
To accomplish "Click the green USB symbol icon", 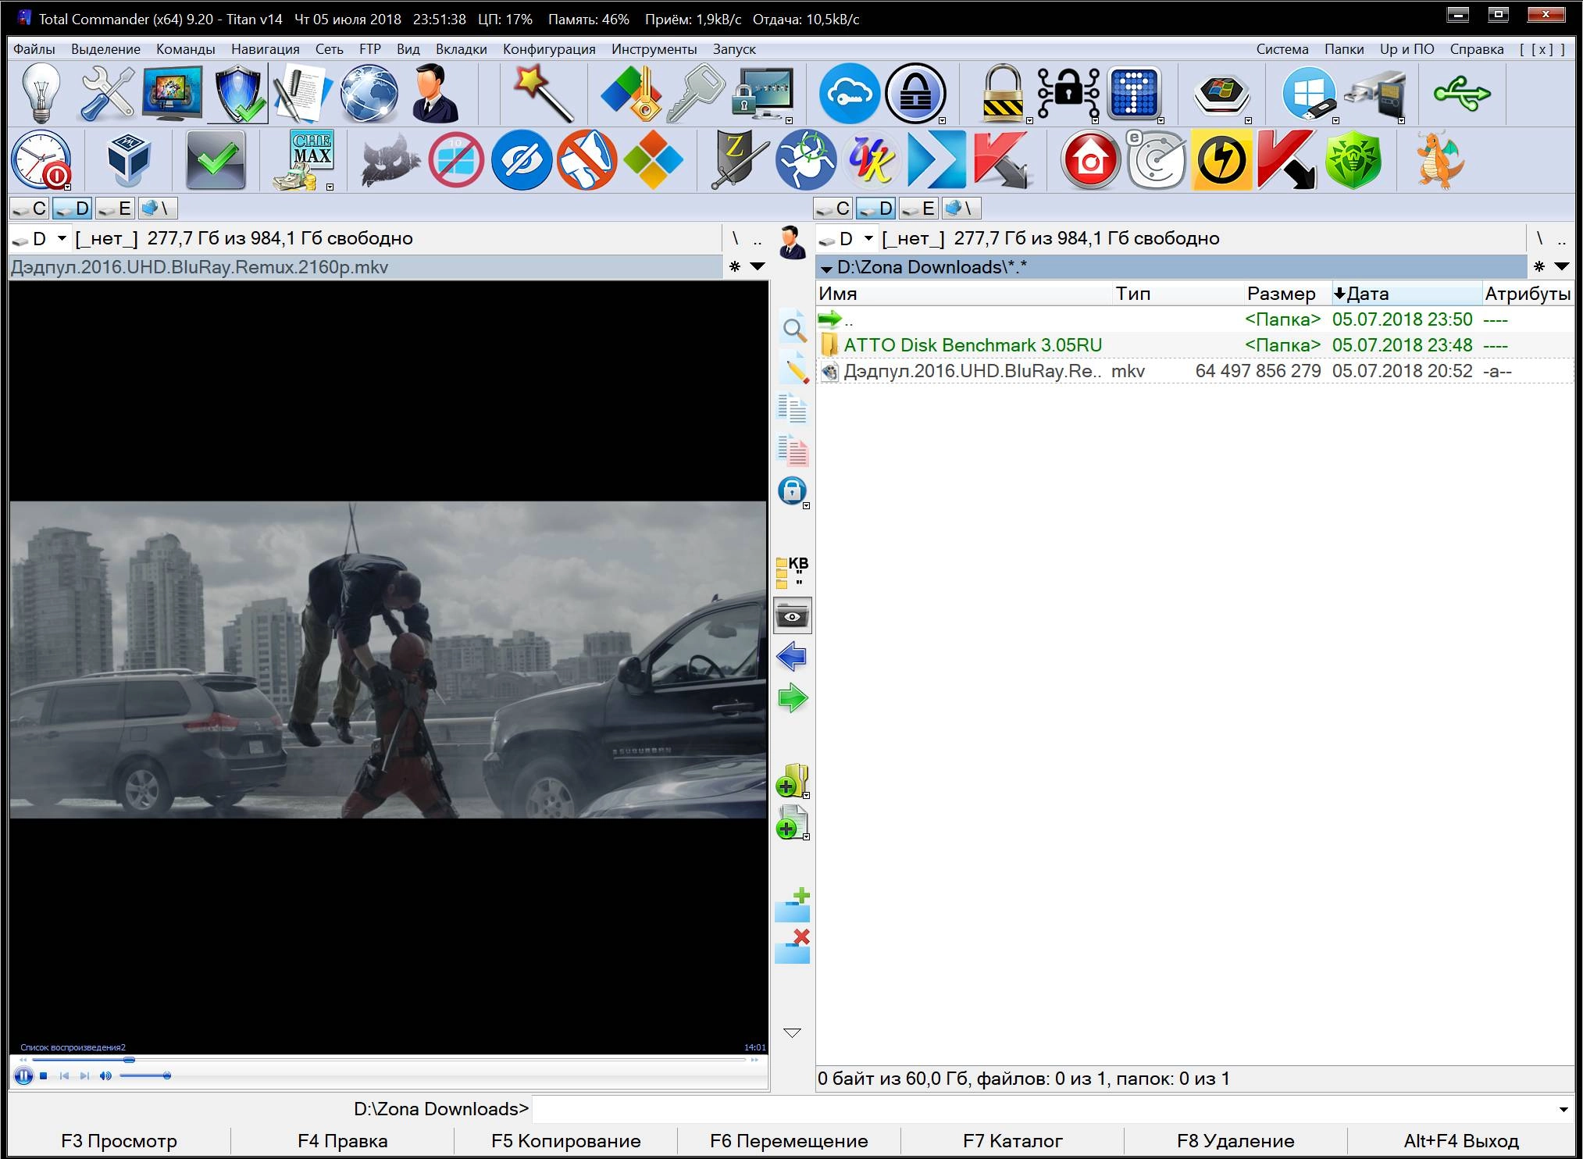I will (x=1462, y=93).
